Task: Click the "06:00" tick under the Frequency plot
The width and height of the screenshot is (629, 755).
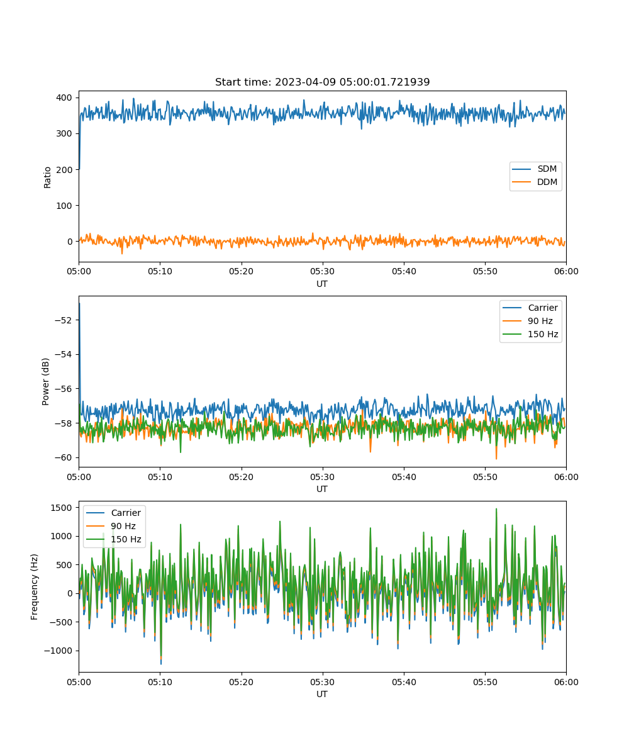Action: coord(566,682)
